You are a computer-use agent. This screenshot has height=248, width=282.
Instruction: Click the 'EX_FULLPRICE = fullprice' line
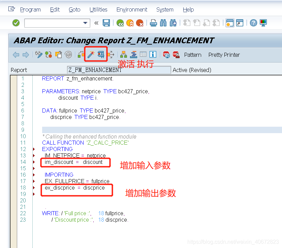tap(77, 181)
